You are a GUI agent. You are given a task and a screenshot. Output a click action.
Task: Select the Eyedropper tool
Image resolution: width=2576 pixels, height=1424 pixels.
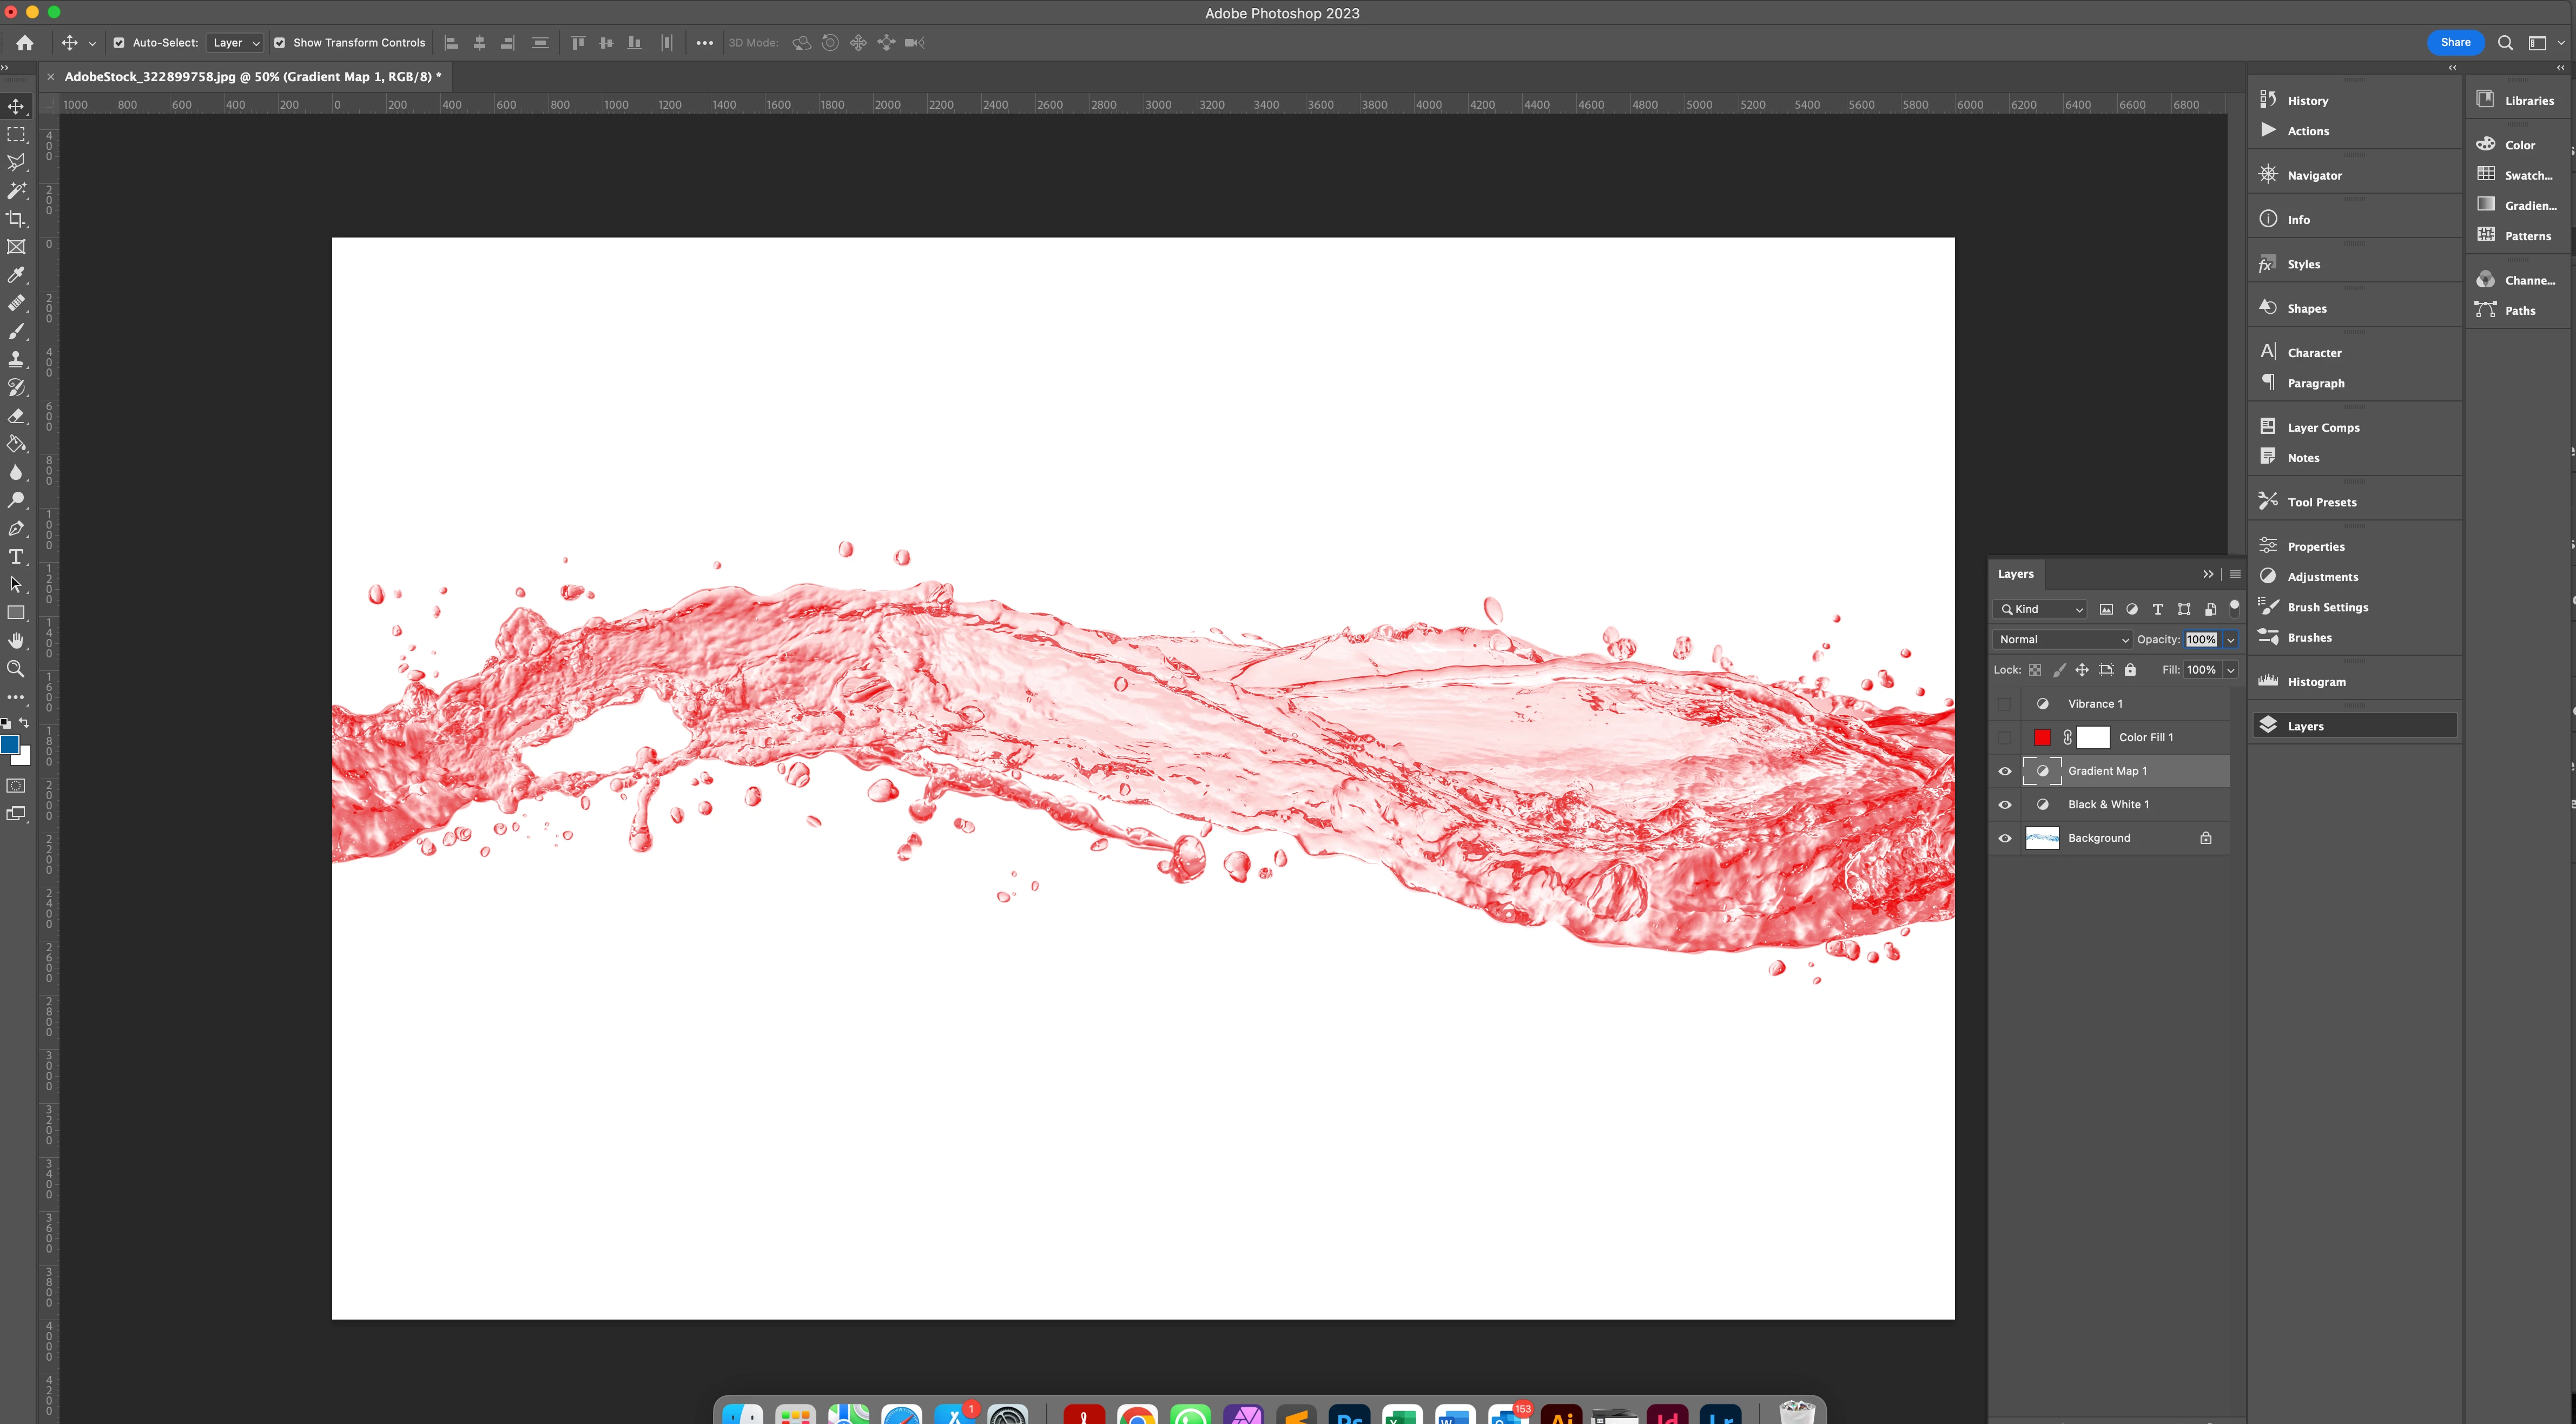(x=16, y=275)
